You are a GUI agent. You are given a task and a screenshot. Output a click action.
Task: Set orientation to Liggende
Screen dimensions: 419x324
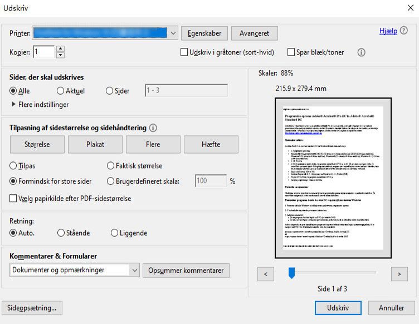tap(114, 233)
